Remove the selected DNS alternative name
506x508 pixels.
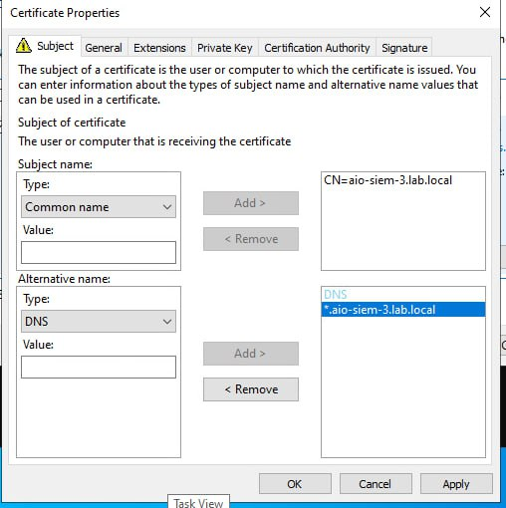(x=251, y=389)
